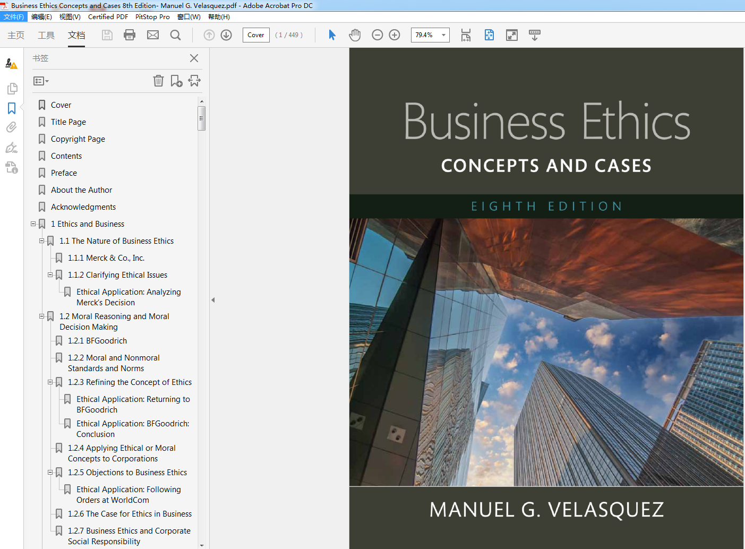Go to the Cover bookmark

(61, 105)
